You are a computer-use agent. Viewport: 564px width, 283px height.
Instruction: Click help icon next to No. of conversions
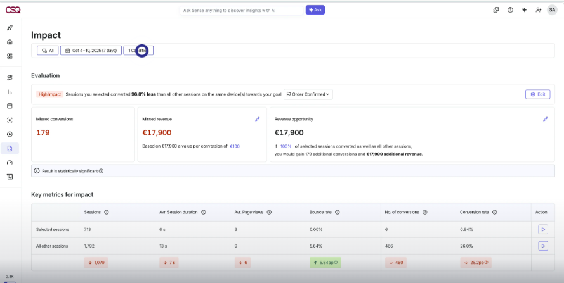click(x=425, y=212)
